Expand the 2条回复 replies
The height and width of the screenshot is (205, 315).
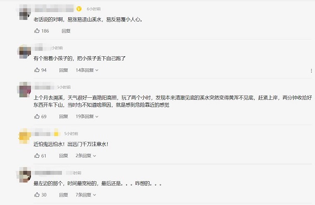click(86, 156)
